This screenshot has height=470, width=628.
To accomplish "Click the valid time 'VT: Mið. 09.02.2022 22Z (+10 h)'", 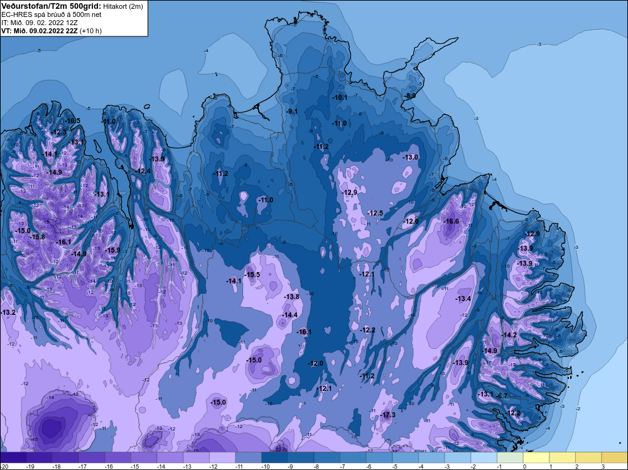I will (51, 31).
